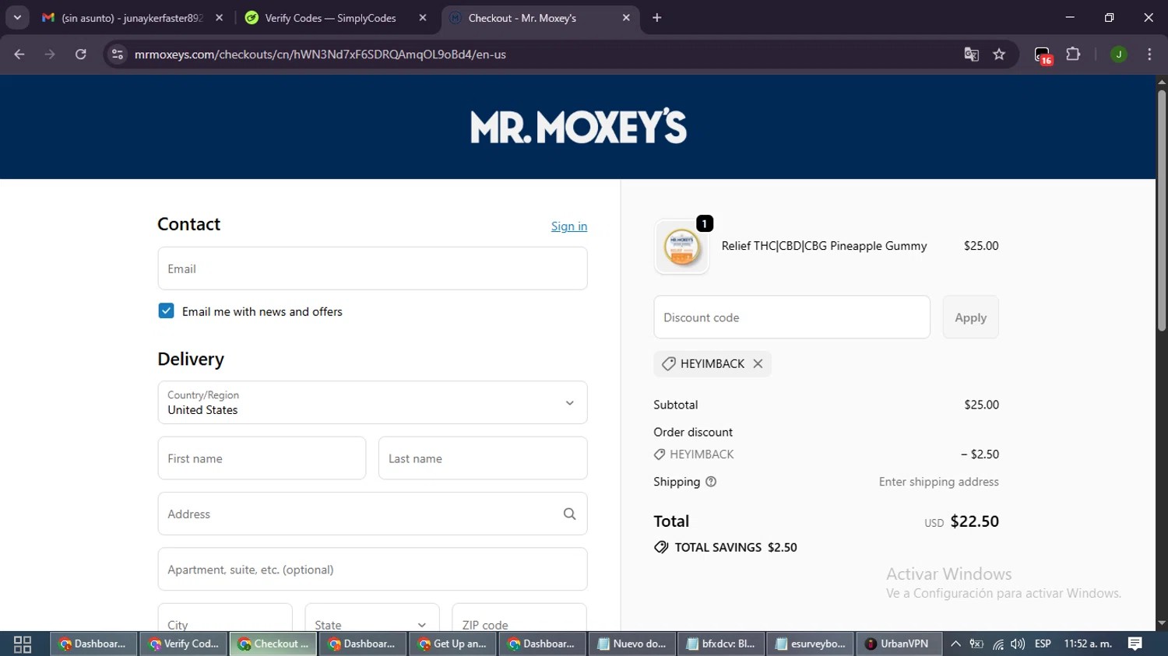Focus the Address field
Image resolution: width=1168 pixels, height=656 pixels.
[x=372, y=514]
